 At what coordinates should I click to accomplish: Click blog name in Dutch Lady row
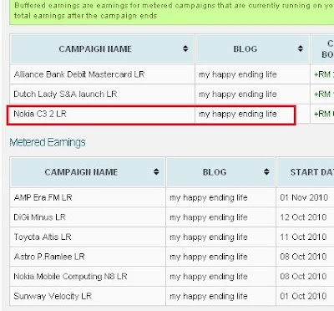pyautogui.click(x=238, y=94)
